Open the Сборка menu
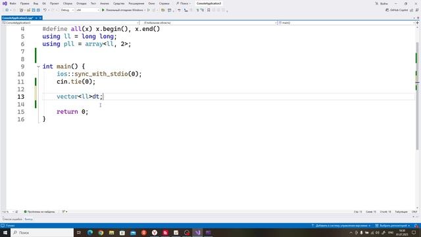Viewport: 421px width, 237px height. (x=67, y=3)
